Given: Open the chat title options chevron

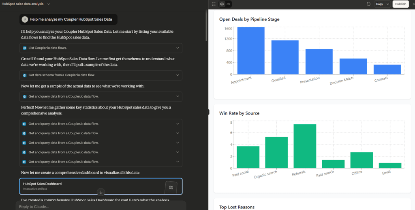Looking at the screenshot, I should tap(49, 4).
